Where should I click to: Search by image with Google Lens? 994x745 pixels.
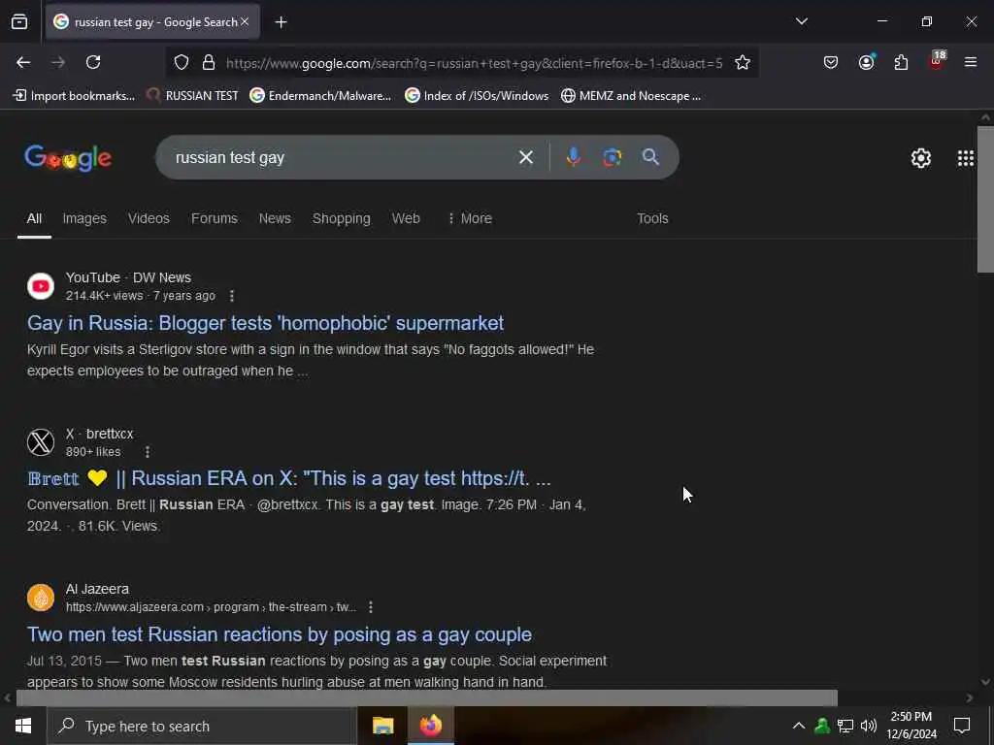(612, 157)
